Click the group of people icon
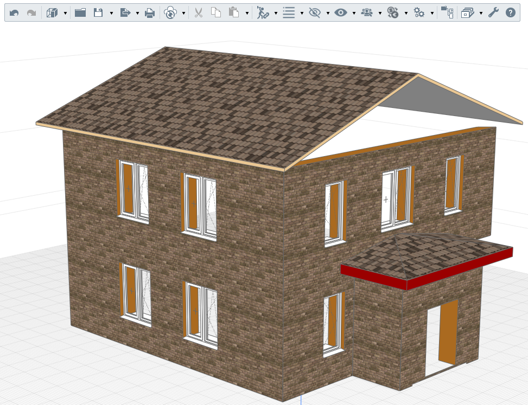Screen dimensions: 528x405 tap(367, 13)
